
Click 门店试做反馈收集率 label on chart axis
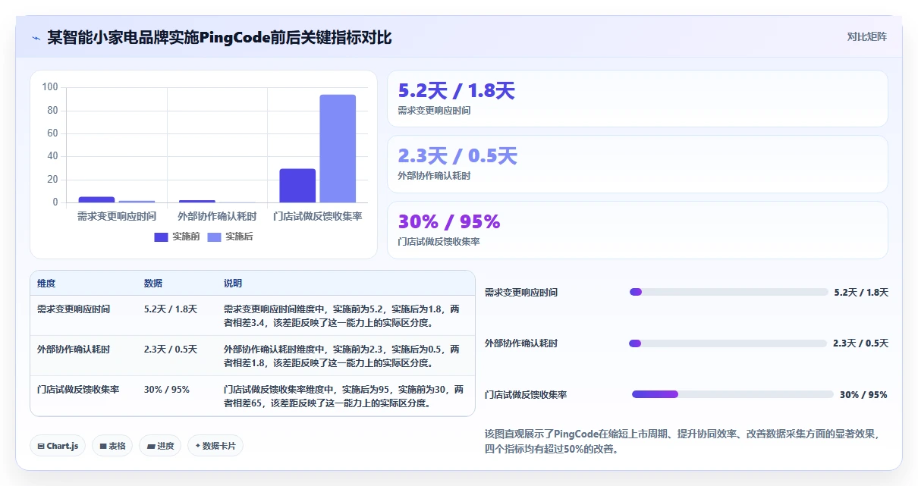318,217
